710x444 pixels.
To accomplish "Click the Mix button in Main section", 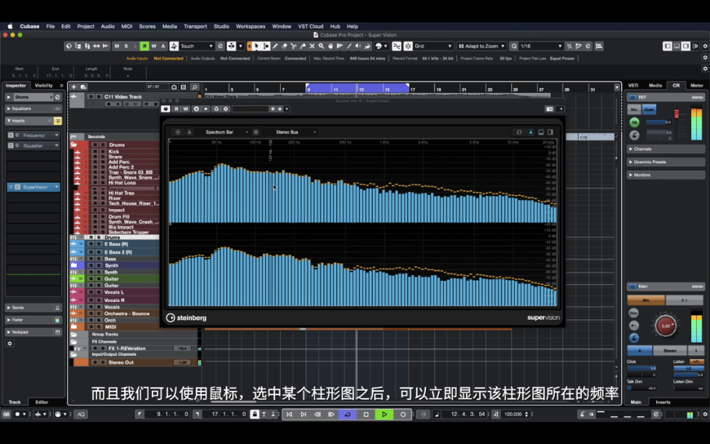I will pos(646,300).
